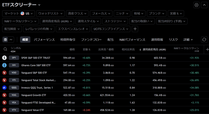
Task: Open Vanguard Growth ETF row name
Action: point(34,95)
